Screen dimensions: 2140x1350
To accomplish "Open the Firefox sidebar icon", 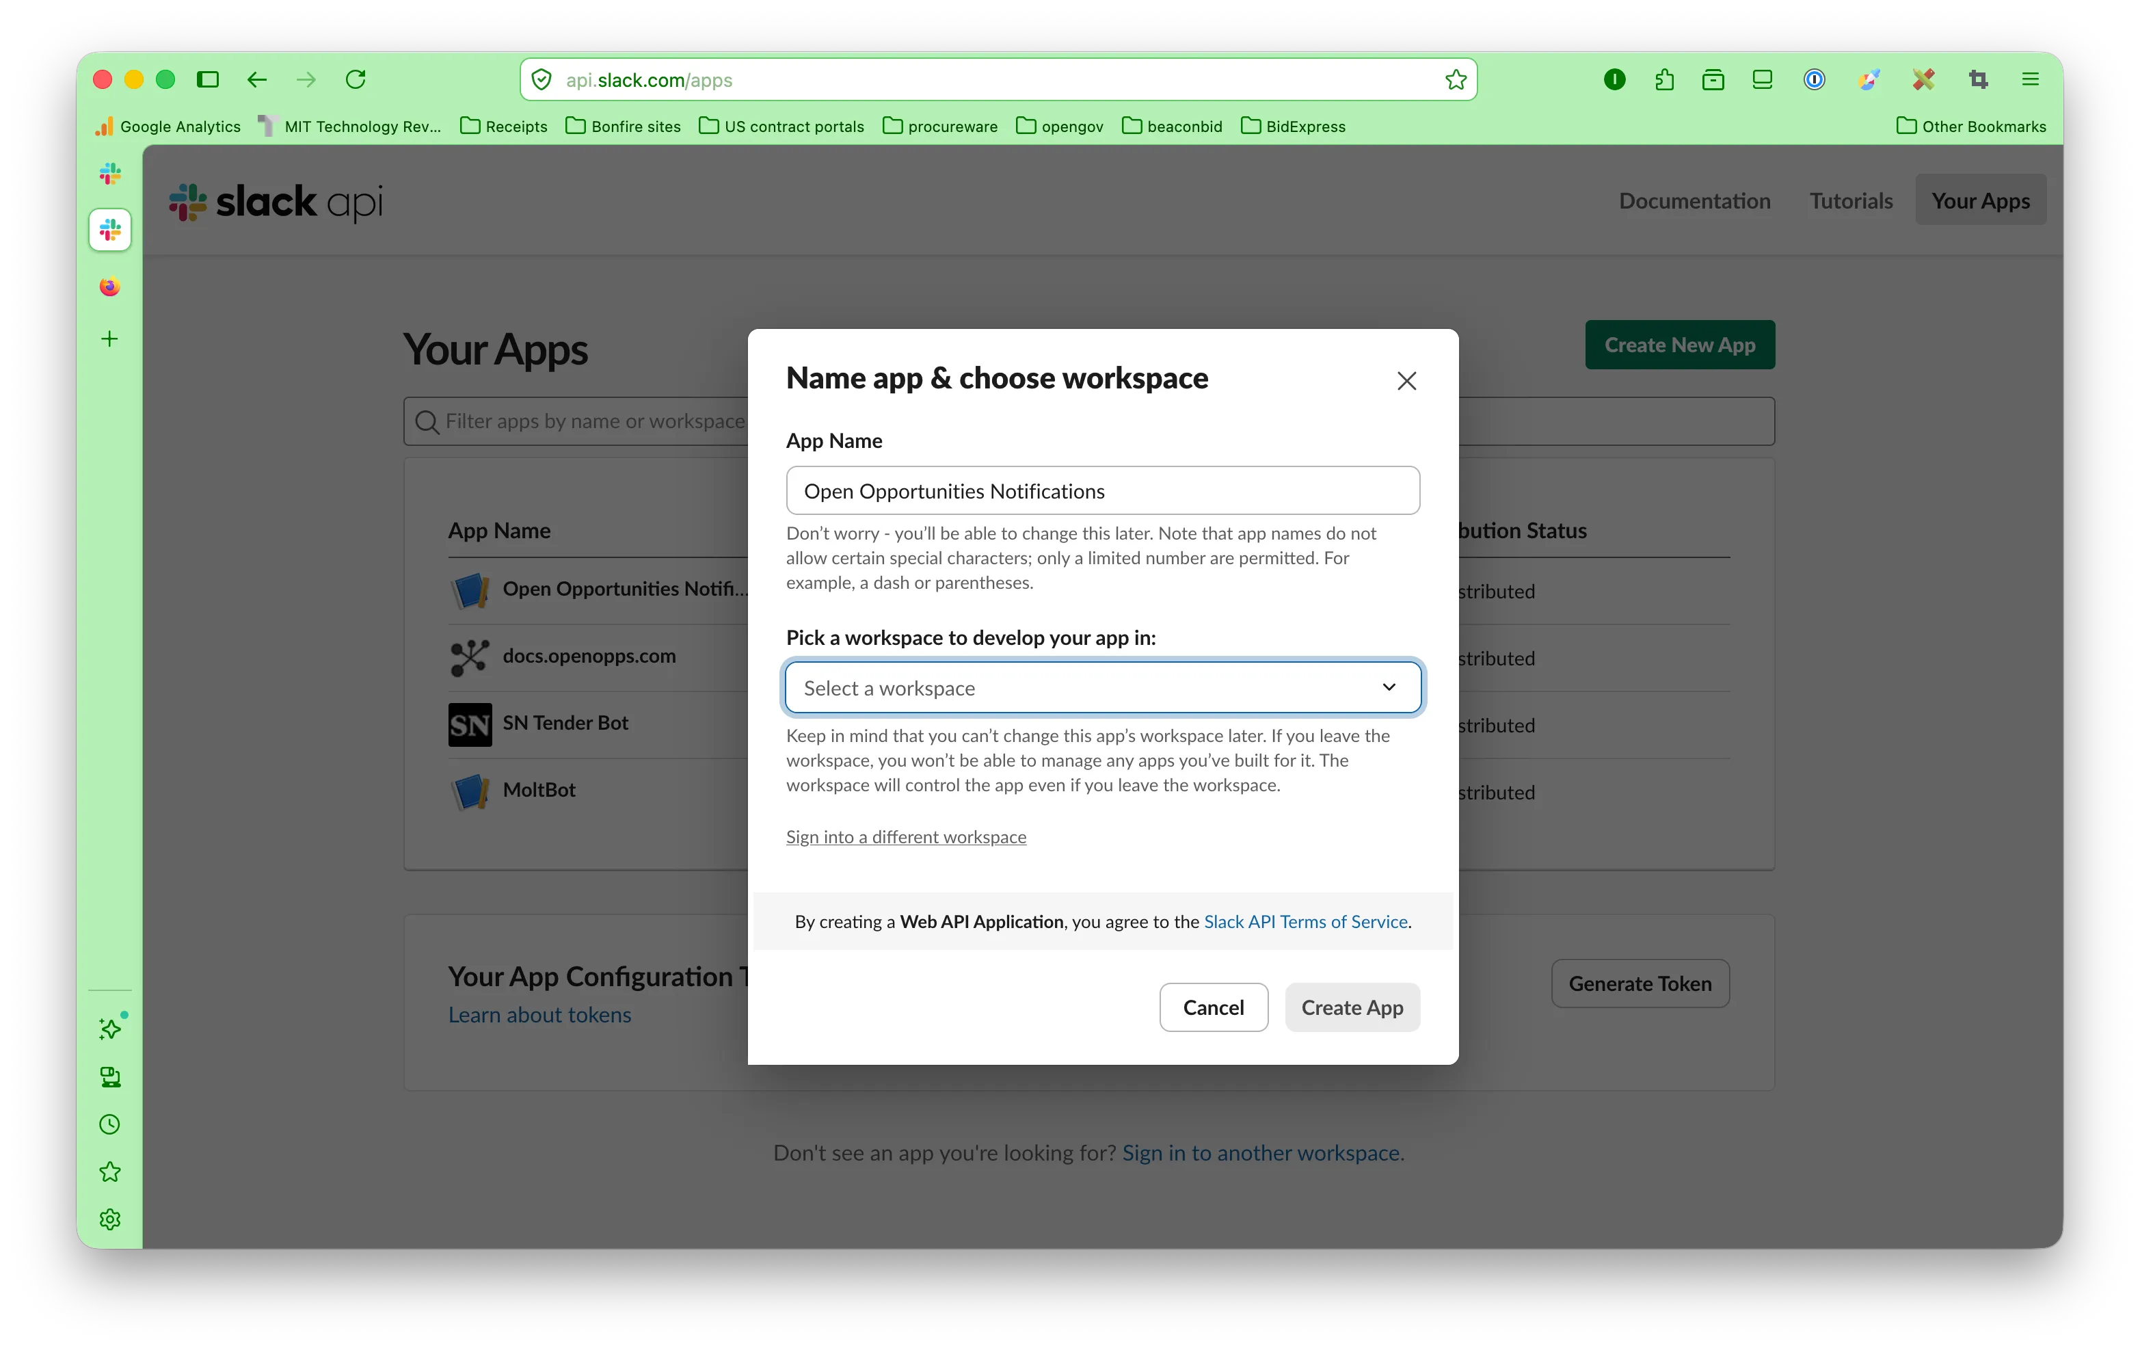I will point(110,286).
